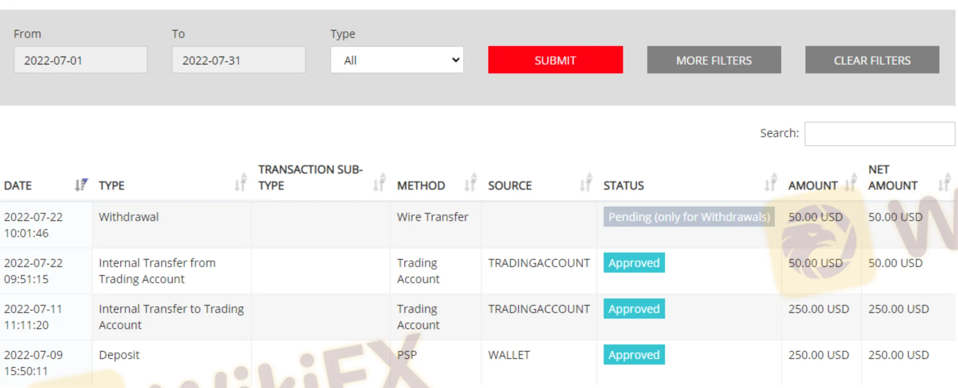
Task: Sort by Type column arrows
Action: point(241,182)
